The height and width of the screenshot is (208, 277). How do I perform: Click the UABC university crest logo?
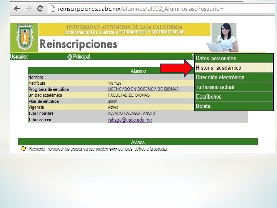pos(25,37)
